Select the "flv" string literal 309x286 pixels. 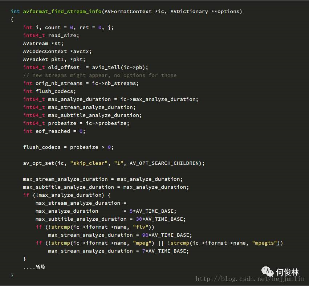140,227
